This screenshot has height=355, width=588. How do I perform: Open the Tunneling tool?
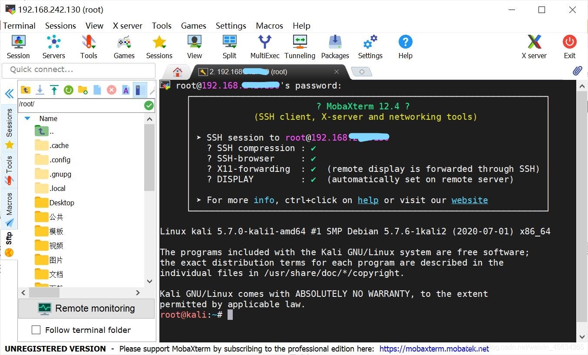(300, 47)
